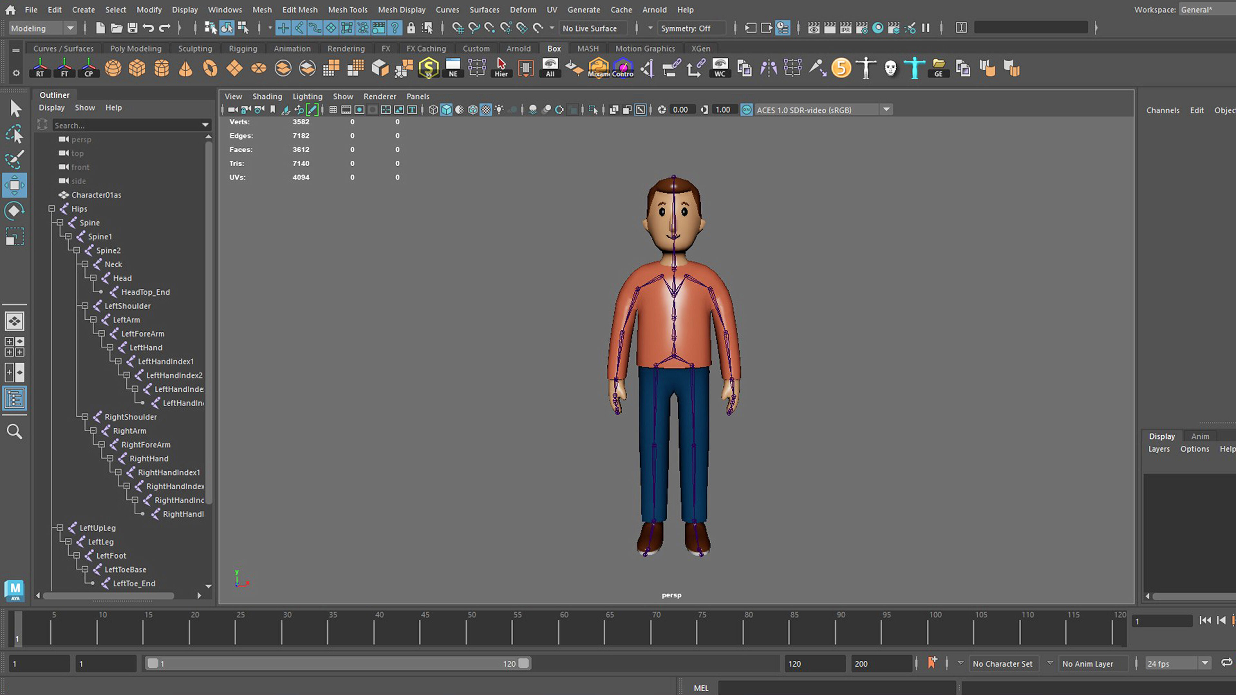The height and width of the screenshot is (695, 1236).
Task: Switch to the Rigging shelf tab
Action: click(x=243, y=49)
